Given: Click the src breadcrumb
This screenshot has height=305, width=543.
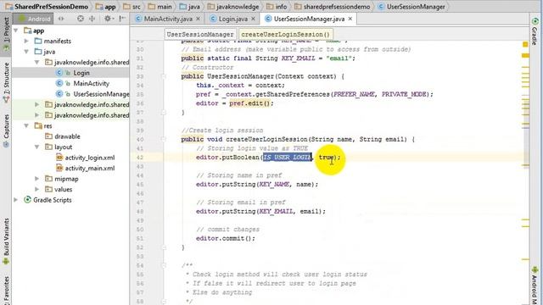Looking at the screenshot, I should (132, 7).
